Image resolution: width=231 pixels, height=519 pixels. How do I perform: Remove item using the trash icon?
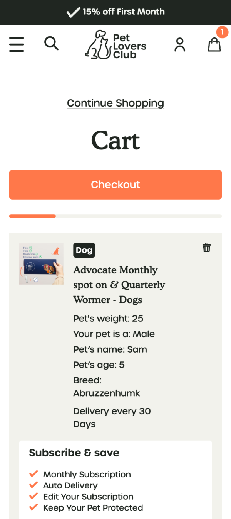207,248
